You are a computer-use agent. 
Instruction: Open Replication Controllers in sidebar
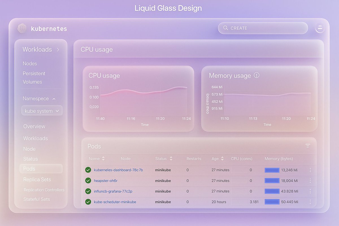(x=44, y=190)
